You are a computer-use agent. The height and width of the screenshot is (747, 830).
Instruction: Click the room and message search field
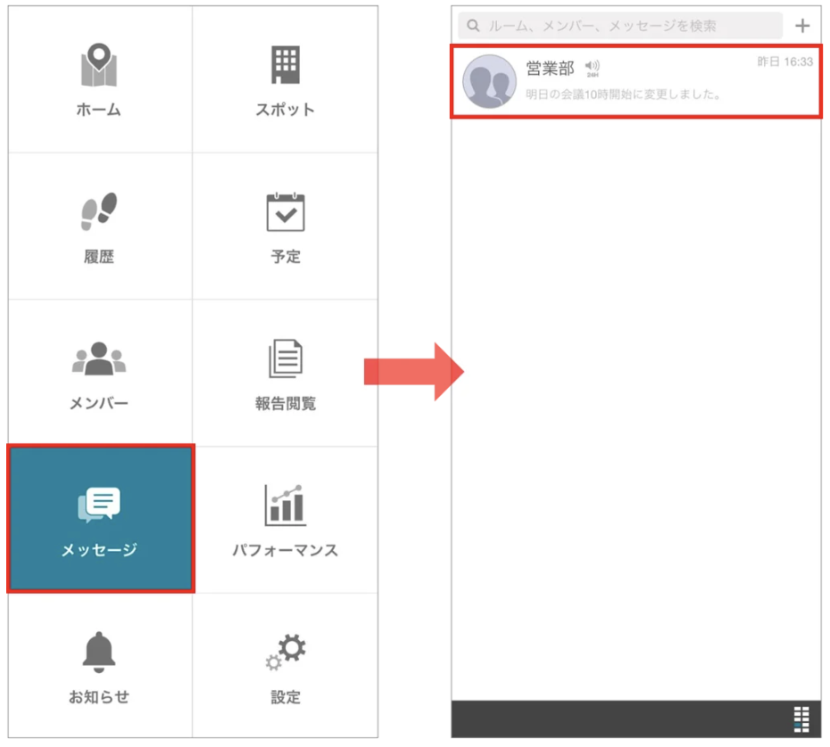620,25
